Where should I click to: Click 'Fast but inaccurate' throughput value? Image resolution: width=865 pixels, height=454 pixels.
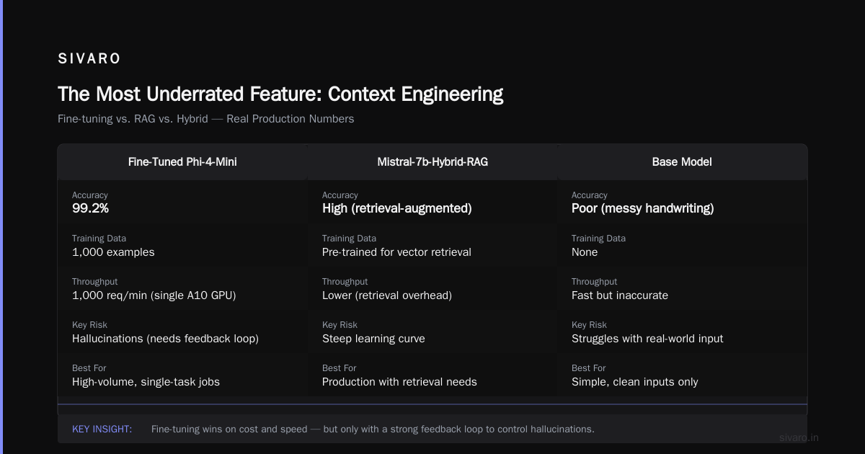pyautogui.click(x=620, y=295)
